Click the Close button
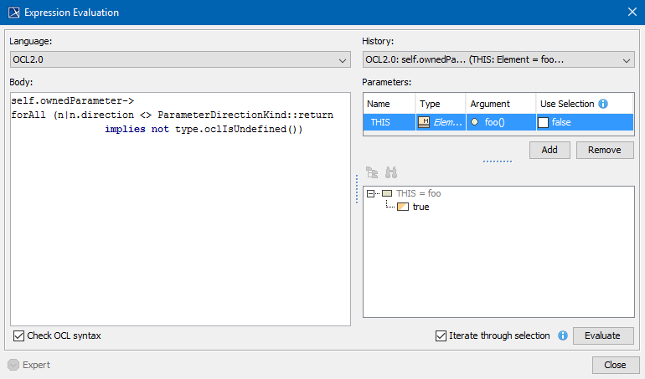This screenshot has width=645, height=379. pos(616,365)
